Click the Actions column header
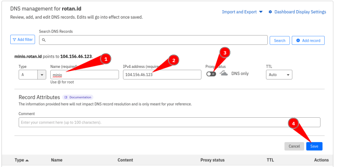Screen dimensions: 338x167 (x=322, y=160)
